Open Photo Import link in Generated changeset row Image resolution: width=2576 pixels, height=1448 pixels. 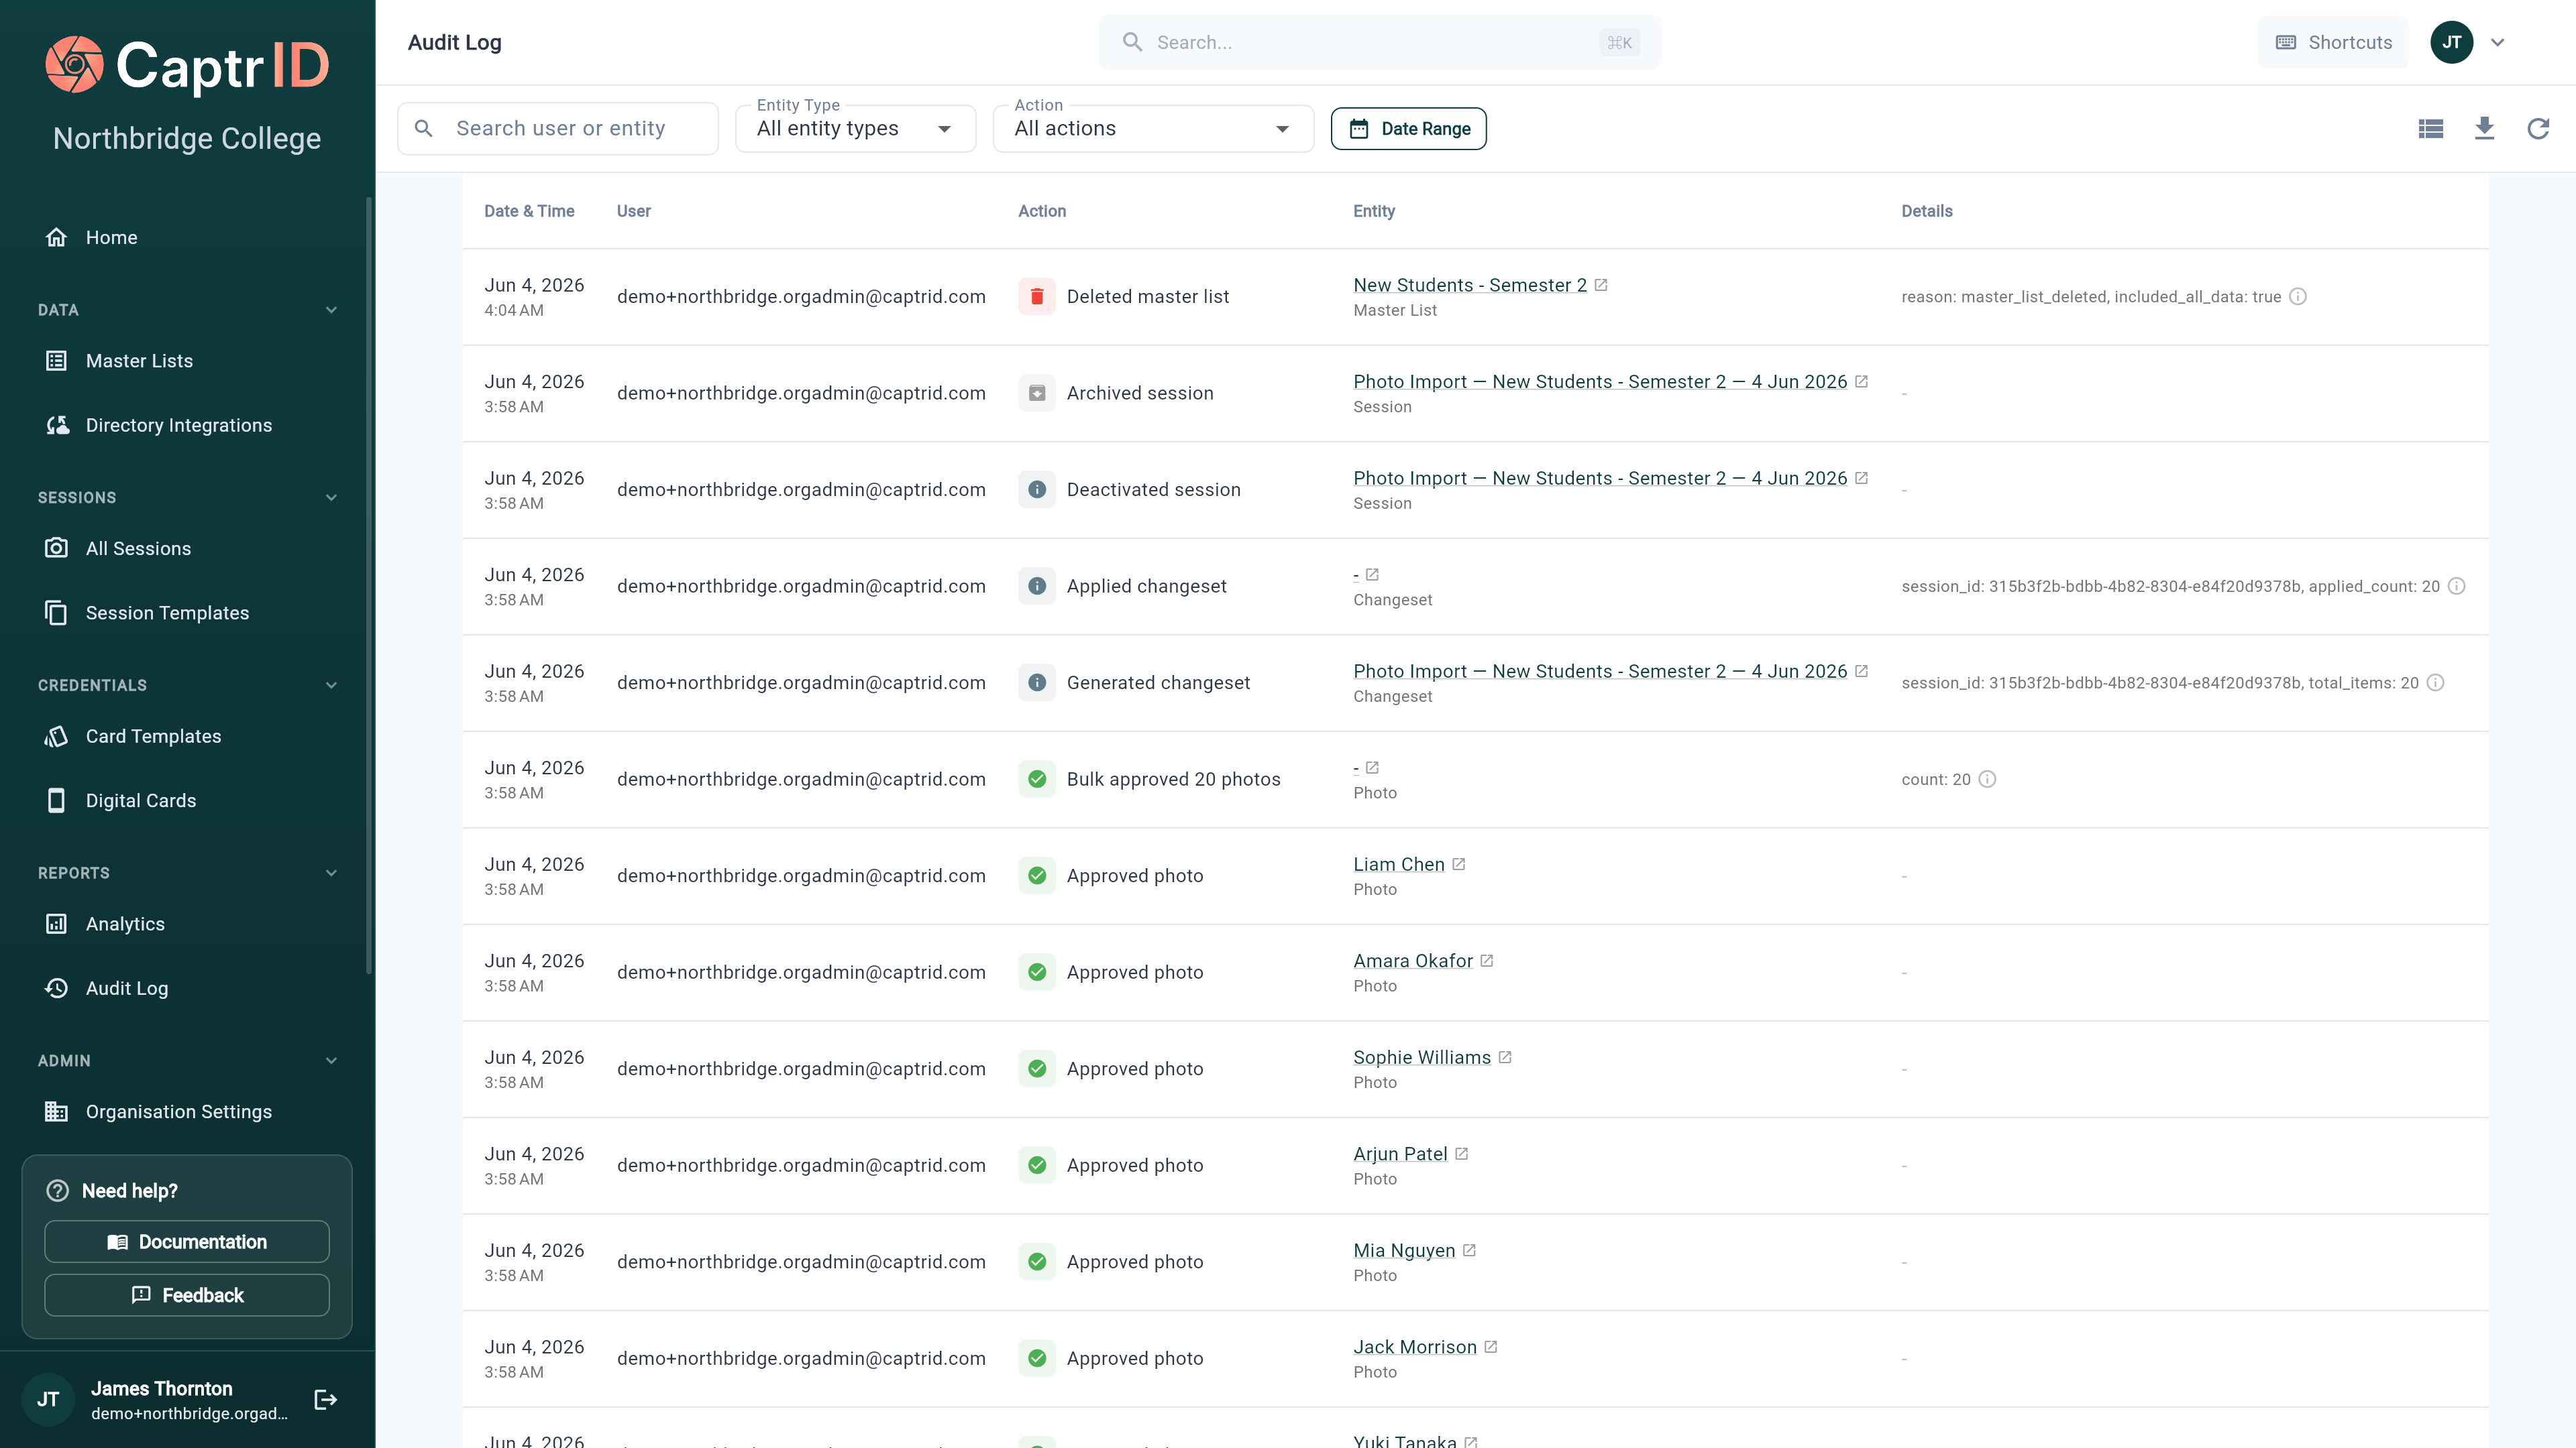pyautogui.click(x=1600, y=672)
